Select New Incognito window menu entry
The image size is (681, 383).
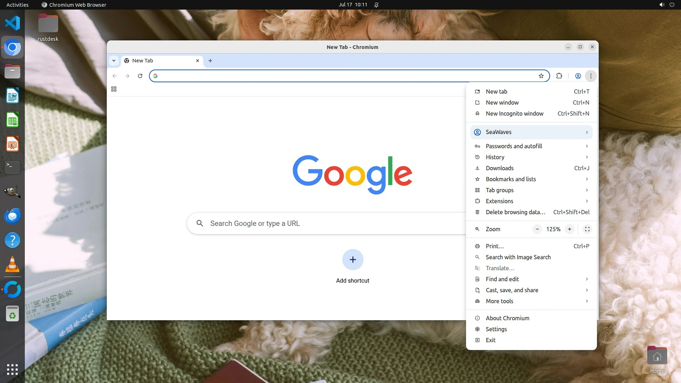pos(514,113)
